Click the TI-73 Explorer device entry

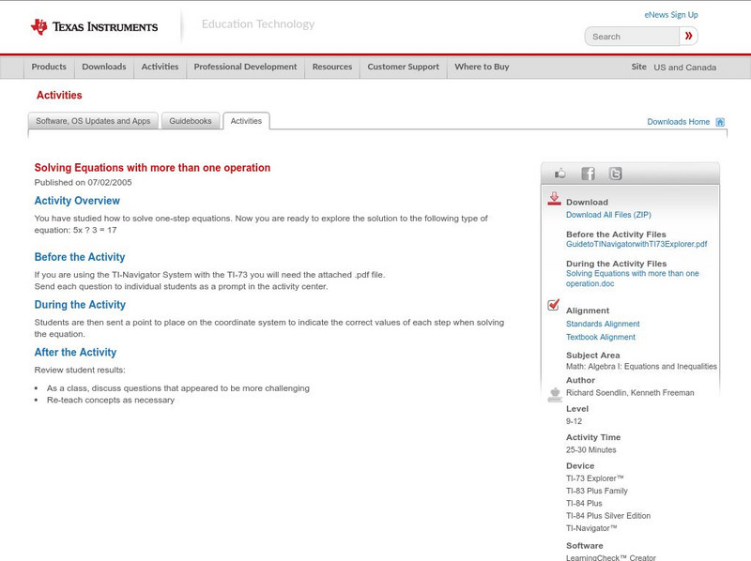click(595, 478)
